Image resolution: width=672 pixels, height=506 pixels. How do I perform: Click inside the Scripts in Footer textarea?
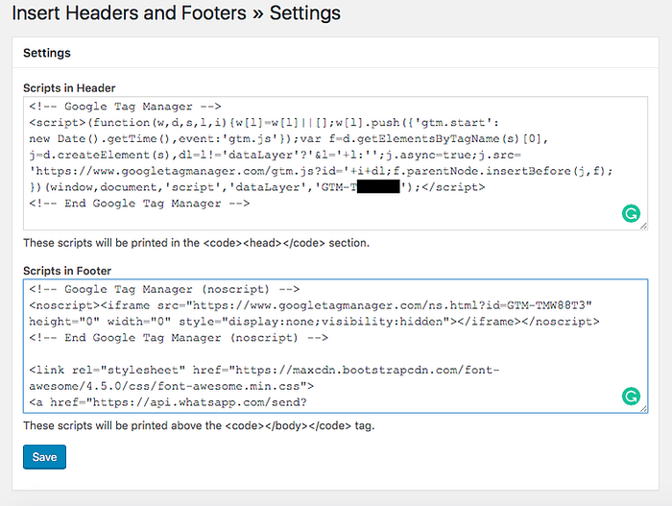click(x=335, y=346)
